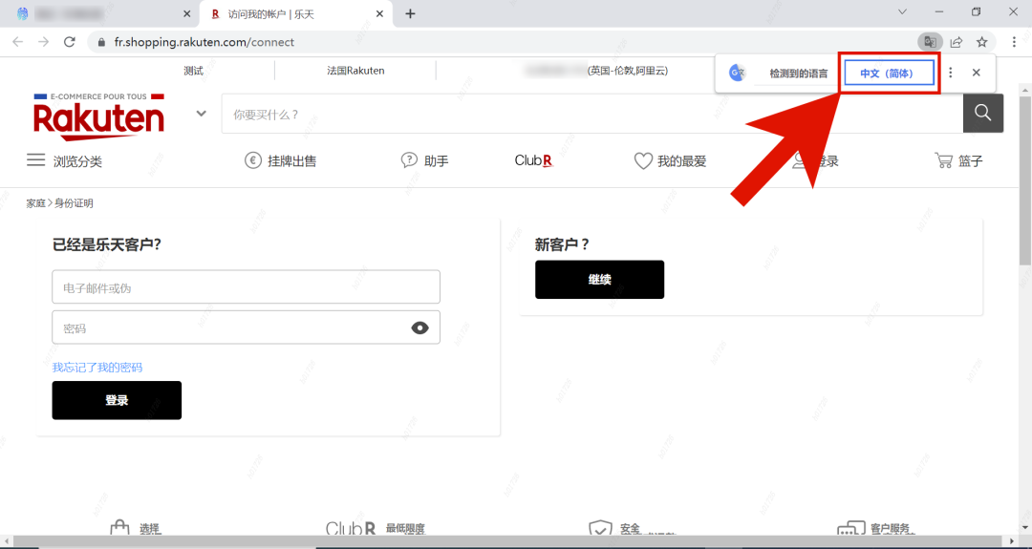
Task: Click the Rakuten logo
Action: [98, 116]
